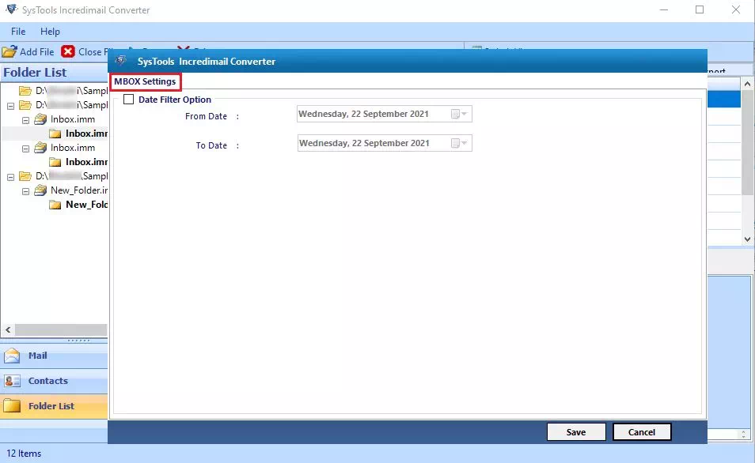Open the From Date dropdown arrow

pos(465,114)
